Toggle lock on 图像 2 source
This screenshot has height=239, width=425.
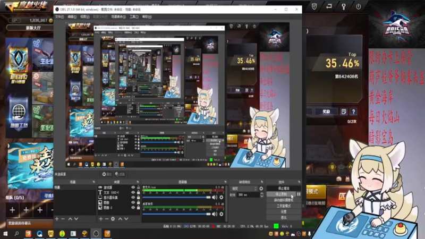pos(138,208)
